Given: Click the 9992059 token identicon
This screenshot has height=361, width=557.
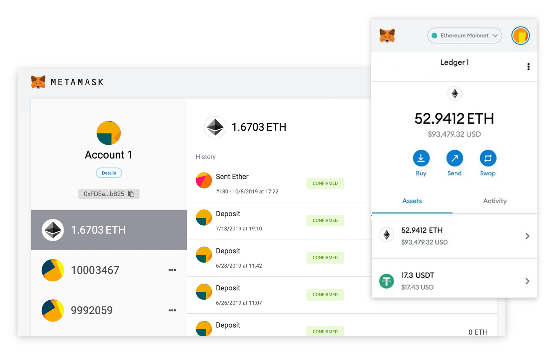Looking at the screenshot, I should coord(52,311).
